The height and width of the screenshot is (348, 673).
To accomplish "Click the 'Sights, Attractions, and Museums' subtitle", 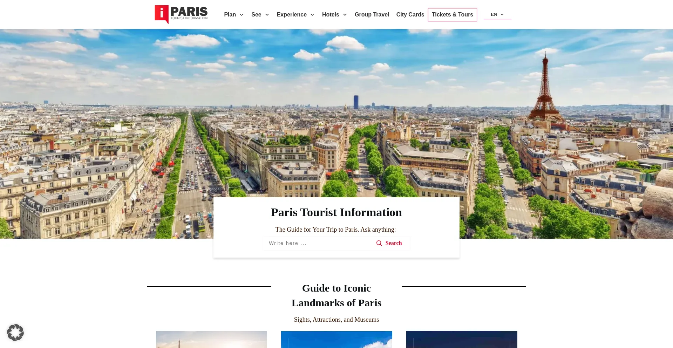I will point(336,319).
